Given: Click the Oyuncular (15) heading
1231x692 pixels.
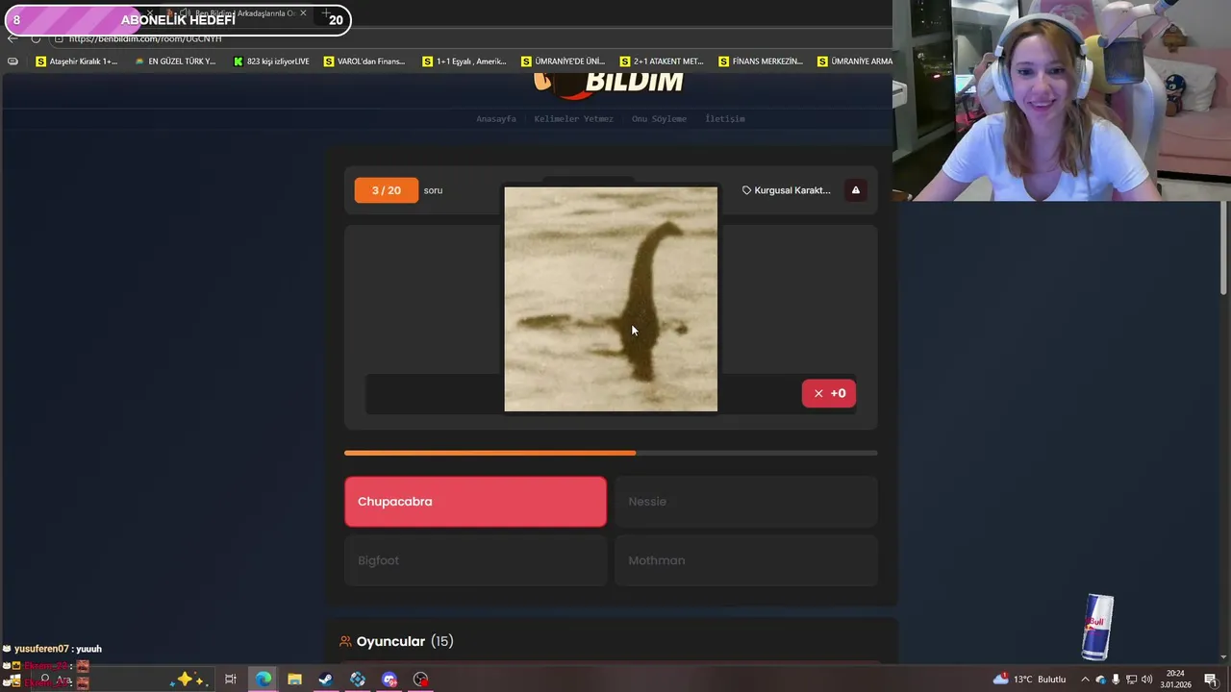Looking at the screenshot, I should (405, 641).
